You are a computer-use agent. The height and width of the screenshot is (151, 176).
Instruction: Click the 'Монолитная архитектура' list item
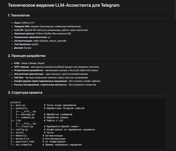(51, 74)
